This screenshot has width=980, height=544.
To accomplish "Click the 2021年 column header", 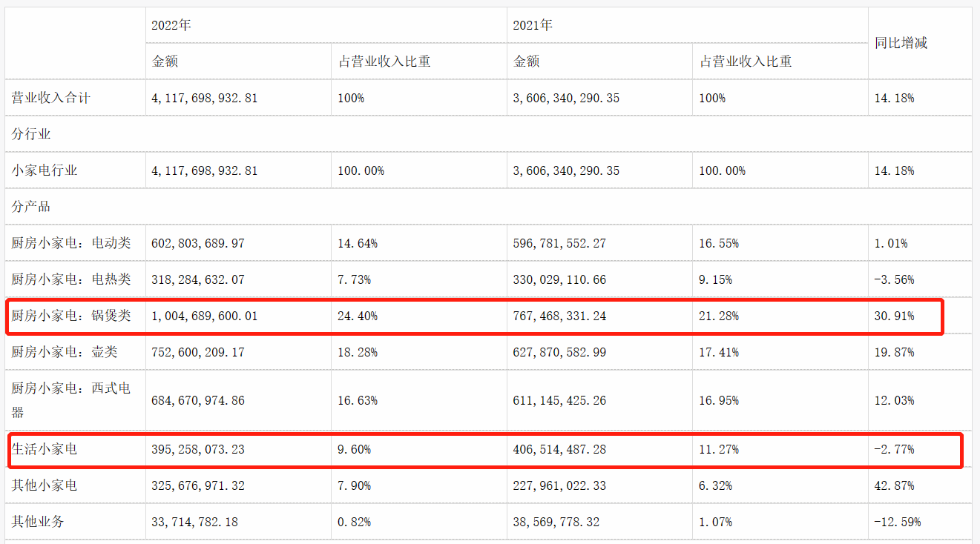I will point(533,25).
